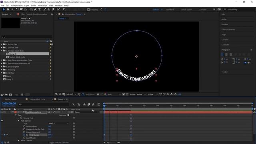Select the Clone Stamp tool
Screen dimensions: 256x144
pos(49,10)
